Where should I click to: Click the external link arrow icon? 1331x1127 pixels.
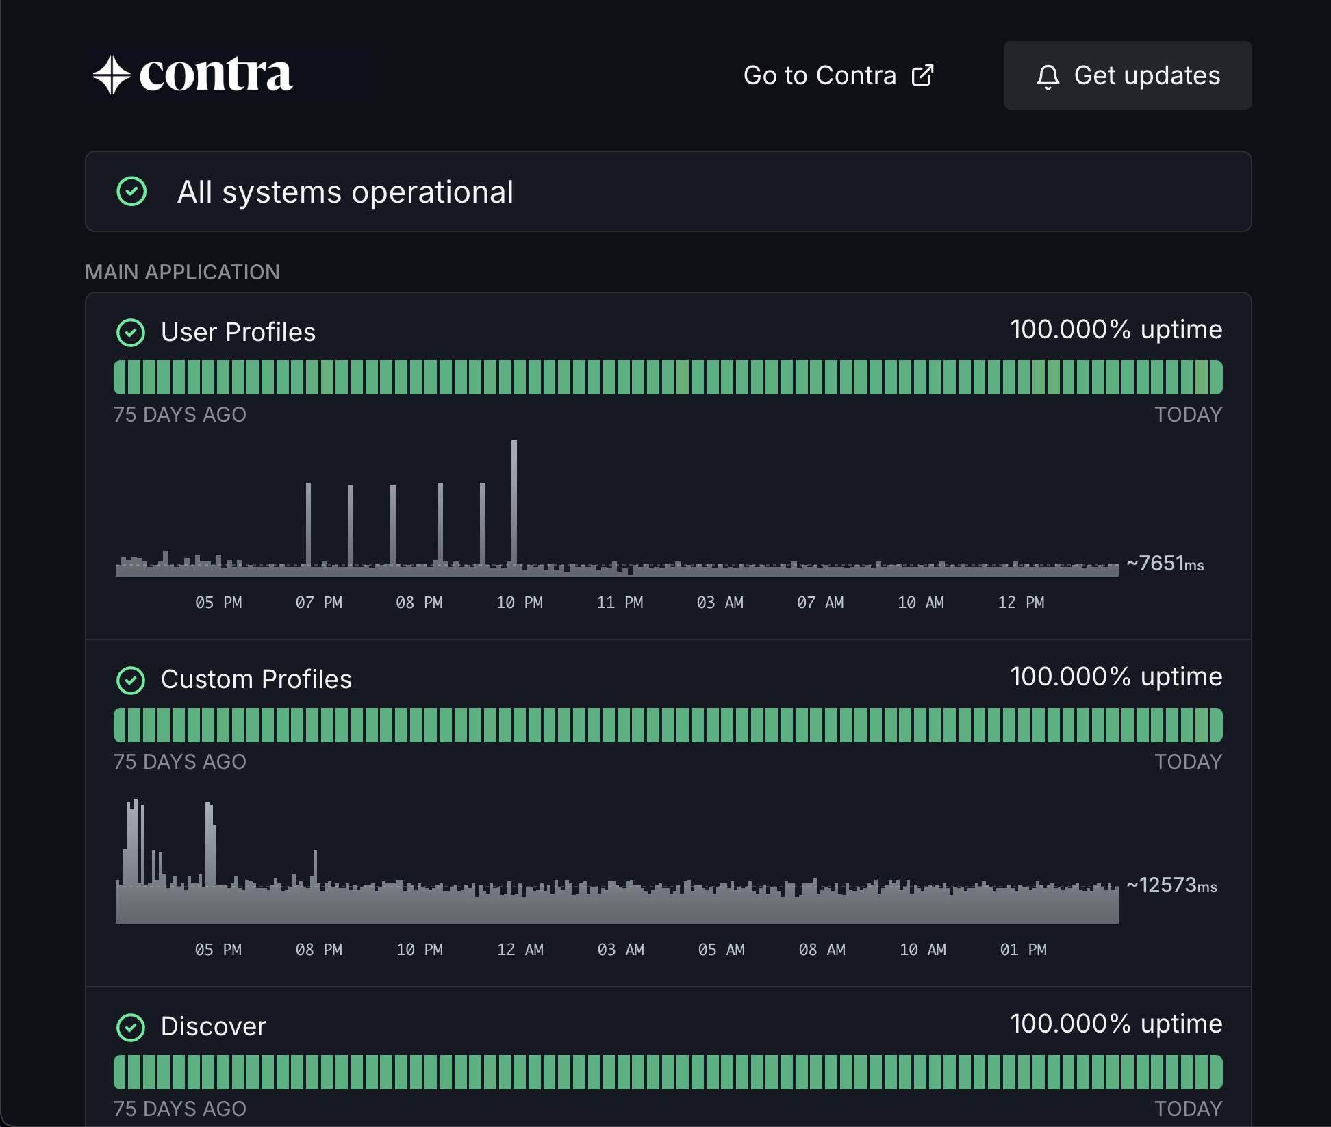(922, 75)
